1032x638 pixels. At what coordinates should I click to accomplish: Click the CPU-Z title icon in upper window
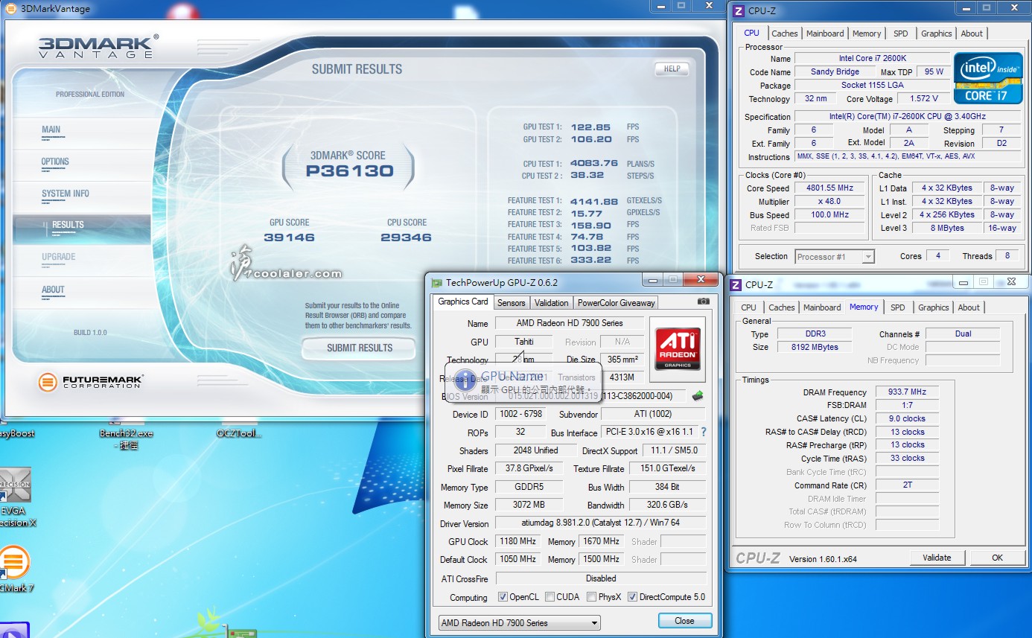pyautogui.click(x=738, y=11)
